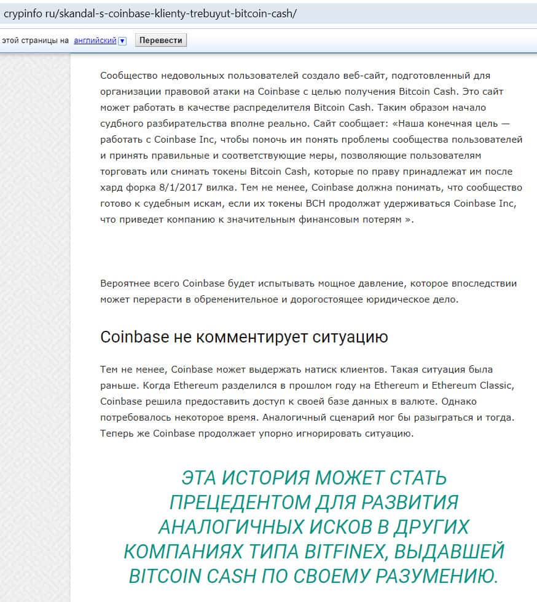Click the URL in the address bar
Screen dimensions: 537x602
149,14
